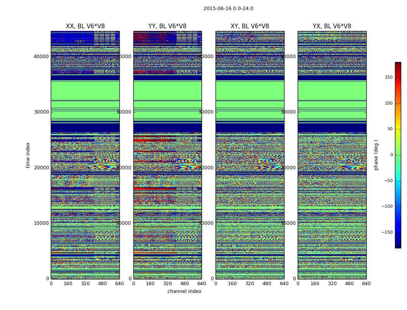This screenshot has width=407, height=310.
Task: Click the figure title dated 2015-06-16
Action: click(x=228, y=9)
